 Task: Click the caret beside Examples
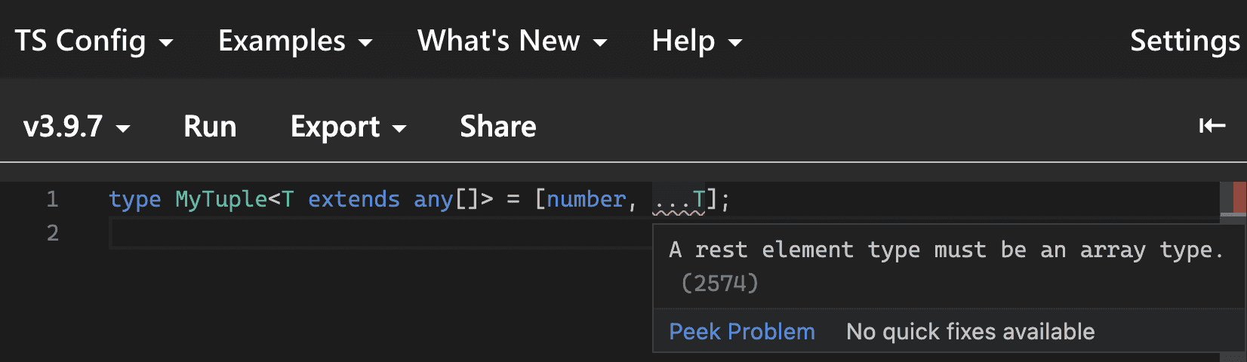click(365, 43)
